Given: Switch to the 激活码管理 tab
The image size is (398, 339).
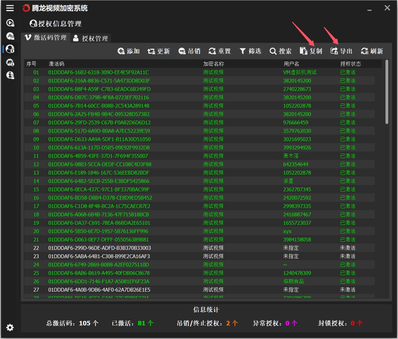Looking at the screenshot, I should (x=46, y=38).
